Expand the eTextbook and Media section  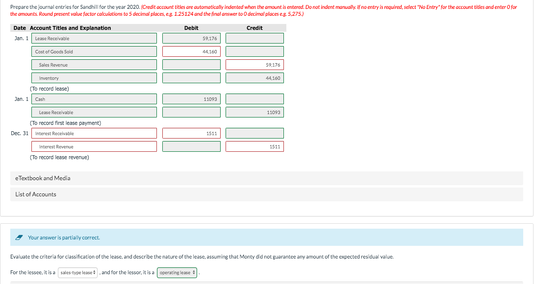(x=267, y=178)
